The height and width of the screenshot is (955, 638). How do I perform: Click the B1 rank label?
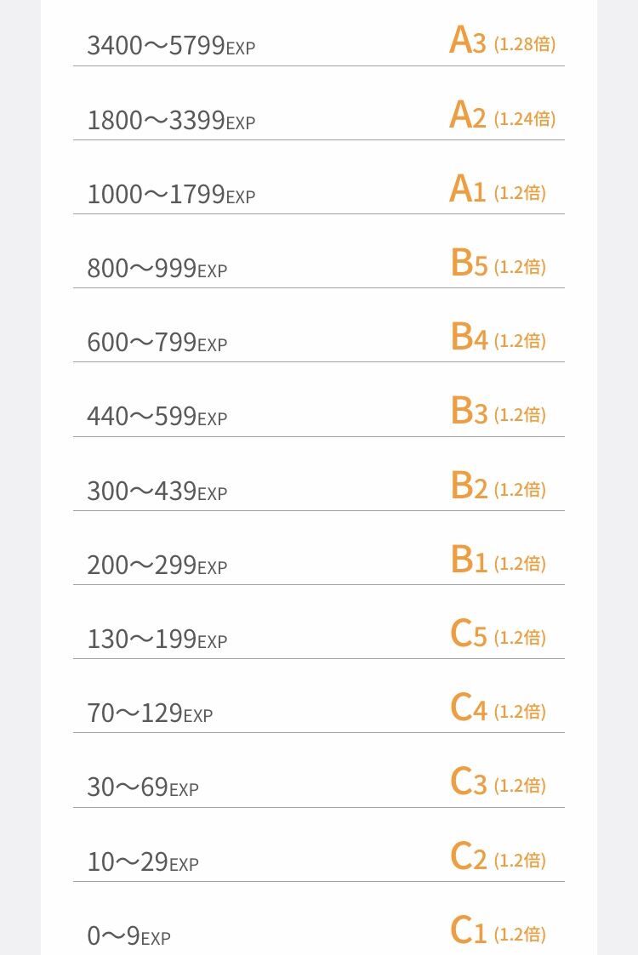pyautogui.click(x=470, y=560)
